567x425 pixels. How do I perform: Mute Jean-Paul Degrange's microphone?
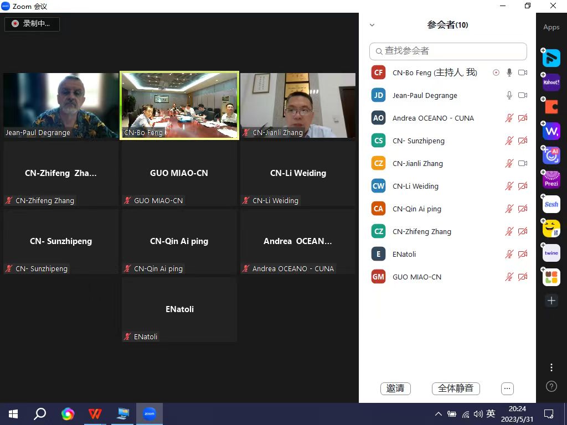click(509, 95)
